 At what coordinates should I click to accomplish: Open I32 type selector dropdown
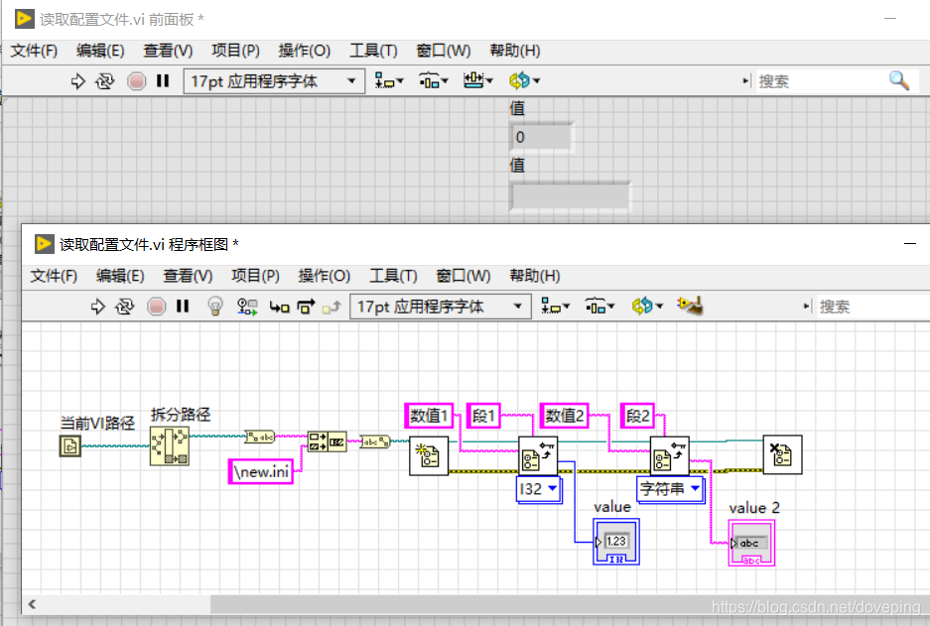[x=539, y=490]
